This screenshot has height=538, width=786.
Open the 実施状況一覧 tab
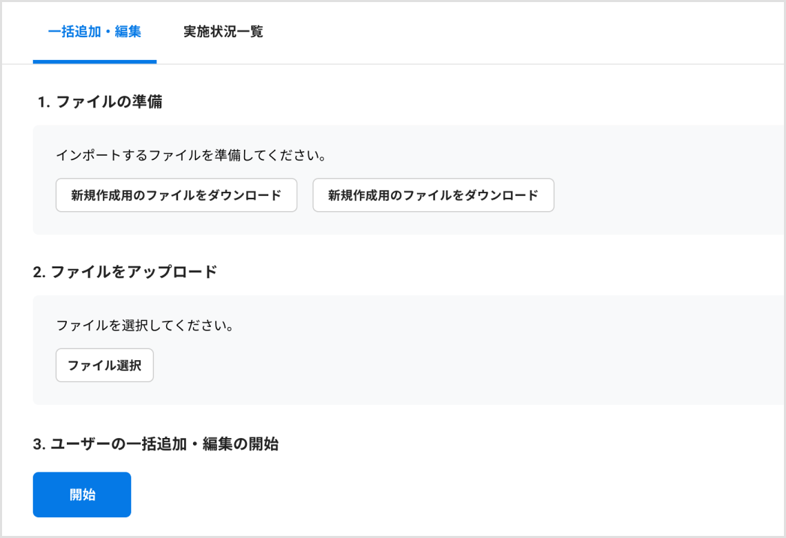coord(223,32)
